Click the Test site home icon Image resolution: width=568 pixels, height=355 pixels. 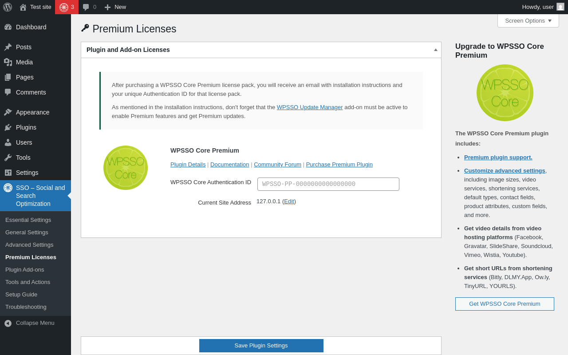23,7
